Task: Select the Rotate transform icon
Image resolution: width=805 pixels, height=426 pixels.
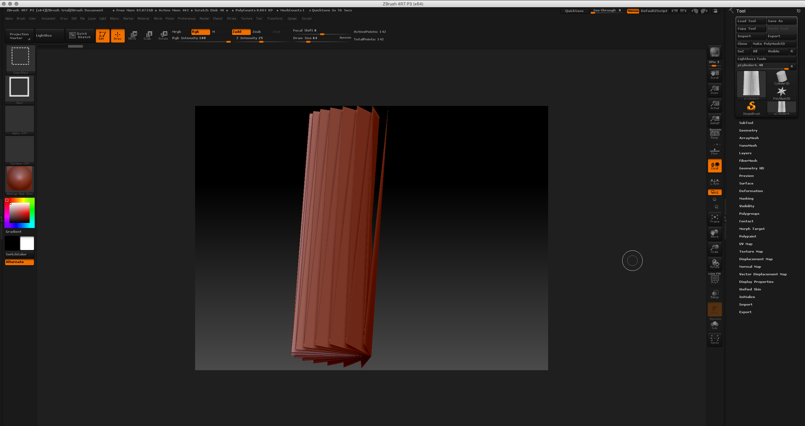Action: click(x=163, y=35)
